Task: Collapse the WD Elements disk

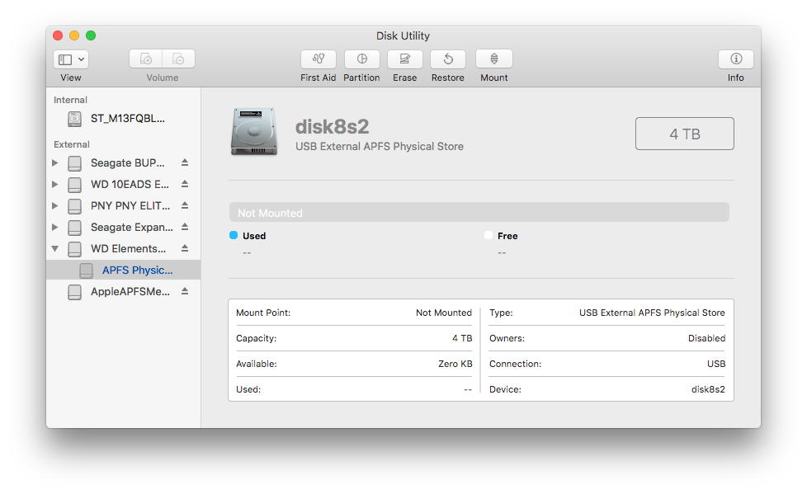Action: pyautogui.click(x=55, y=248)
